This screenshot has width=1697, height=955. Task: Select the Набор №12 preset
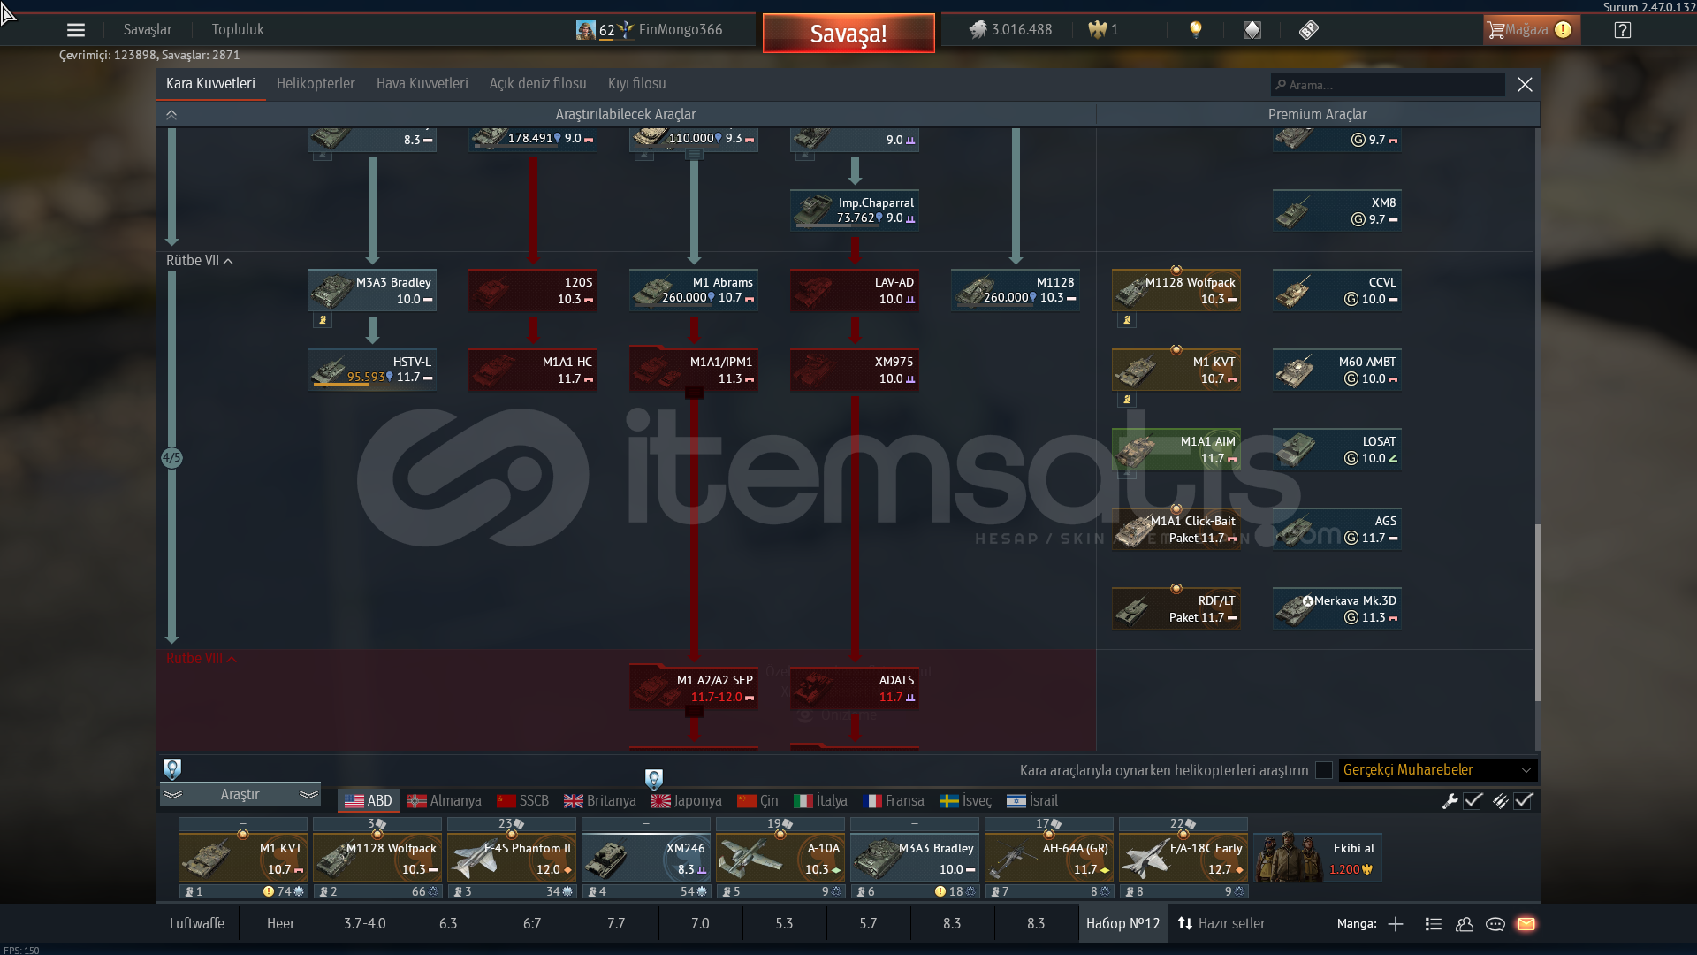1122,923
